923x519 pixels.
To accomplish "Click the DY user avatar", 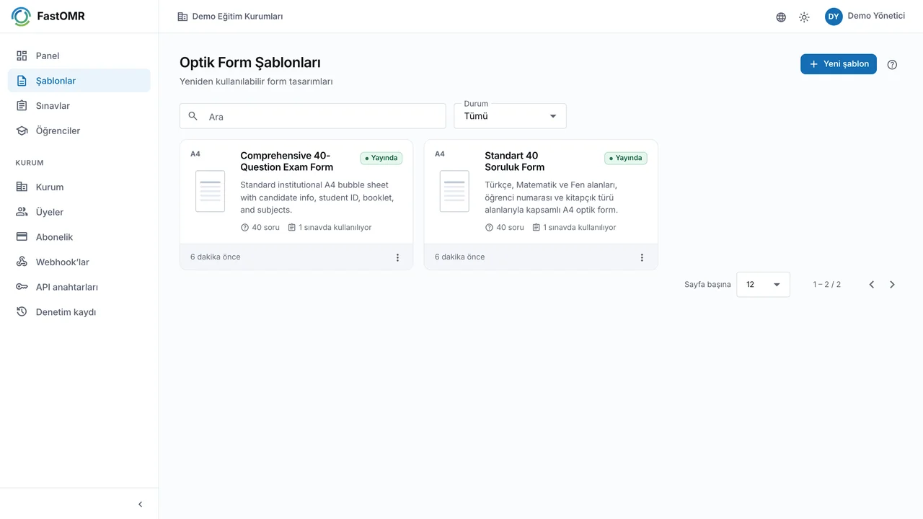I will (834, 17).
